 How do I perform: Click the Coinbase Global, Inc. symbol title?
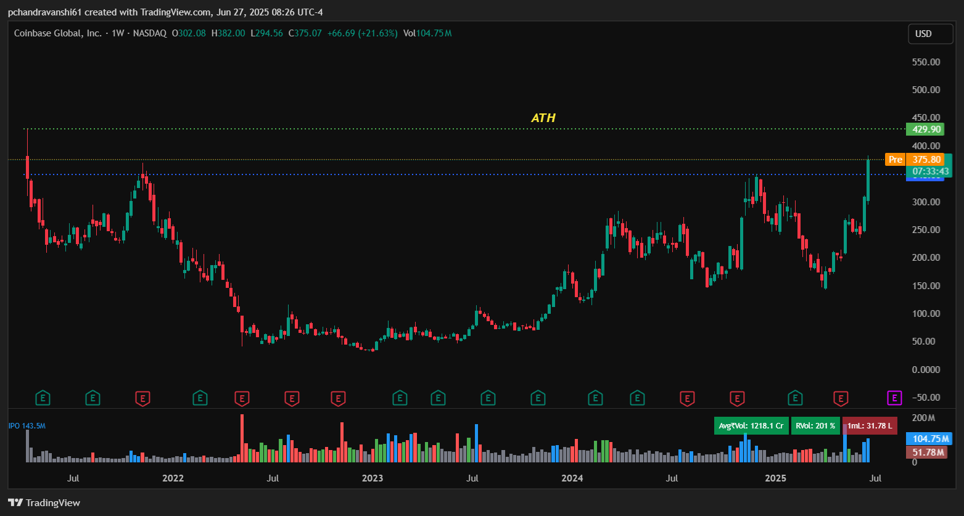point(58,33)
